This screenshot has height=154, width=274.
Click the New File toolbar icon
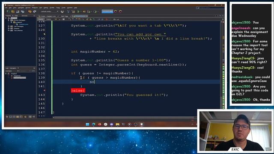pos(8,12)
